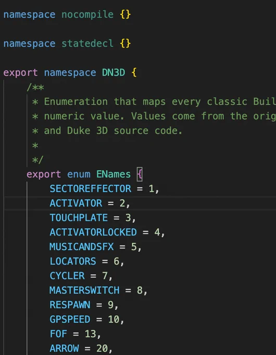Click the value 8 after MASTERSWITCH
This screenshot has width=276, height=355.
[x=140, y=290]
